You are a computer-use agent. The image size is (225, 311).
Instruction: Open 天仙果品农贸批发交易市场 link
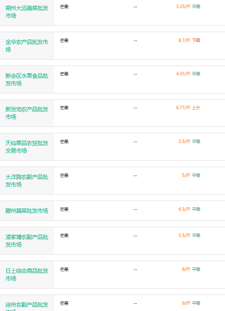pos(27,147)
